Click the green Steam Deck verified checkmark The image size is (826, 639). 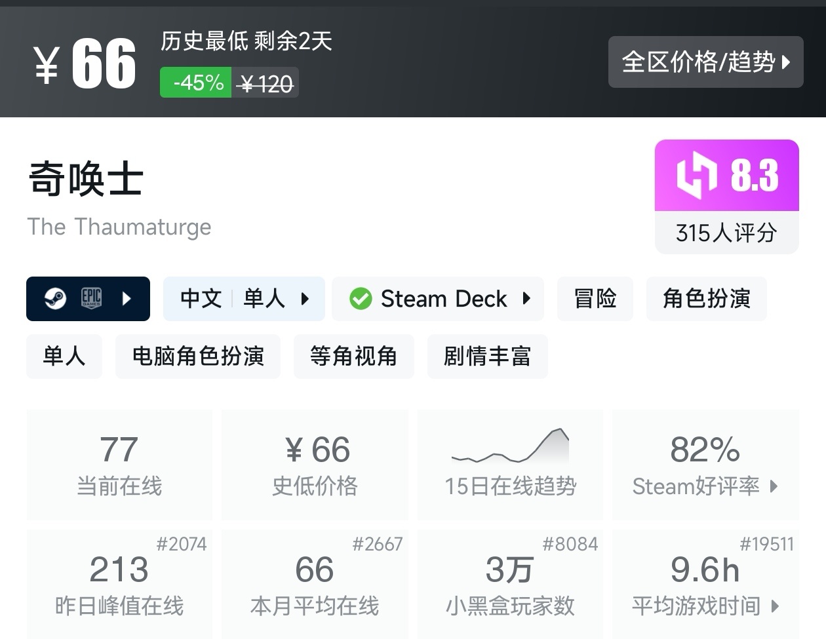coord(361,299)
